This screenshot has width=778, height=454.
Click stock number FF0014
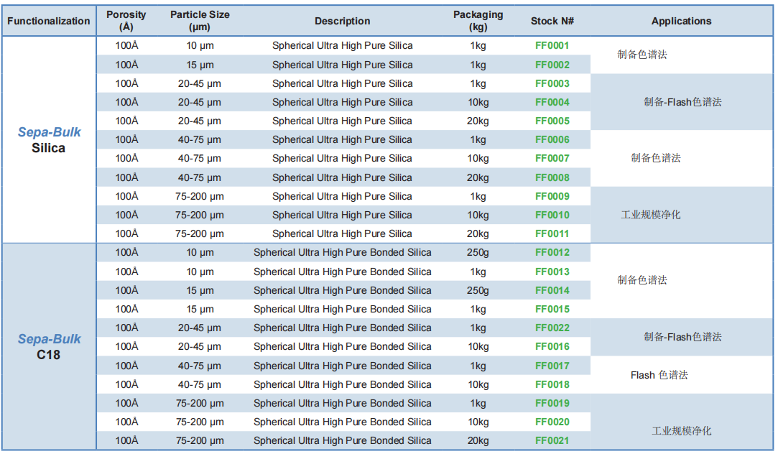click(552, 291)
